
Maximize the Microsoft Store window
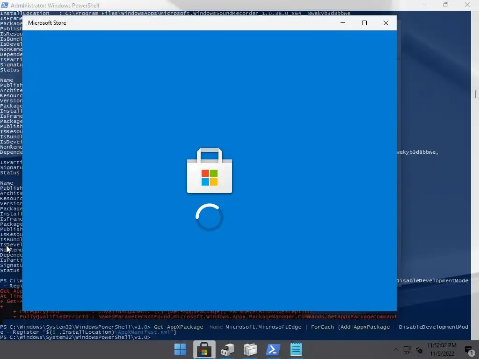pyautogui.click(x=364, y=23)
